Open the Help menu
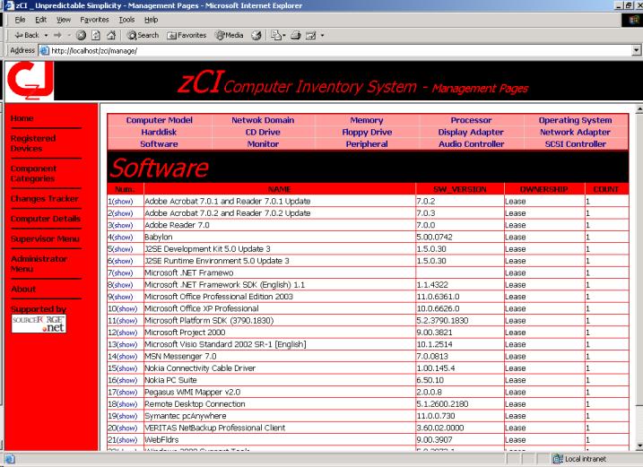This screenshot has width=643, height=467. click(x=151, y=20)
